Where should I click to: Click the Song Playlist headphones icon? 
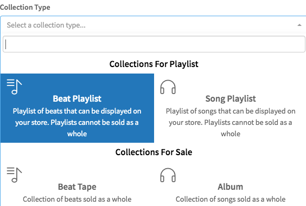(x=168, y=87)
